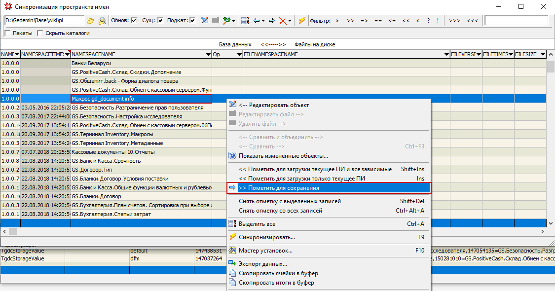Click the directory path input field

pos(43,21)
